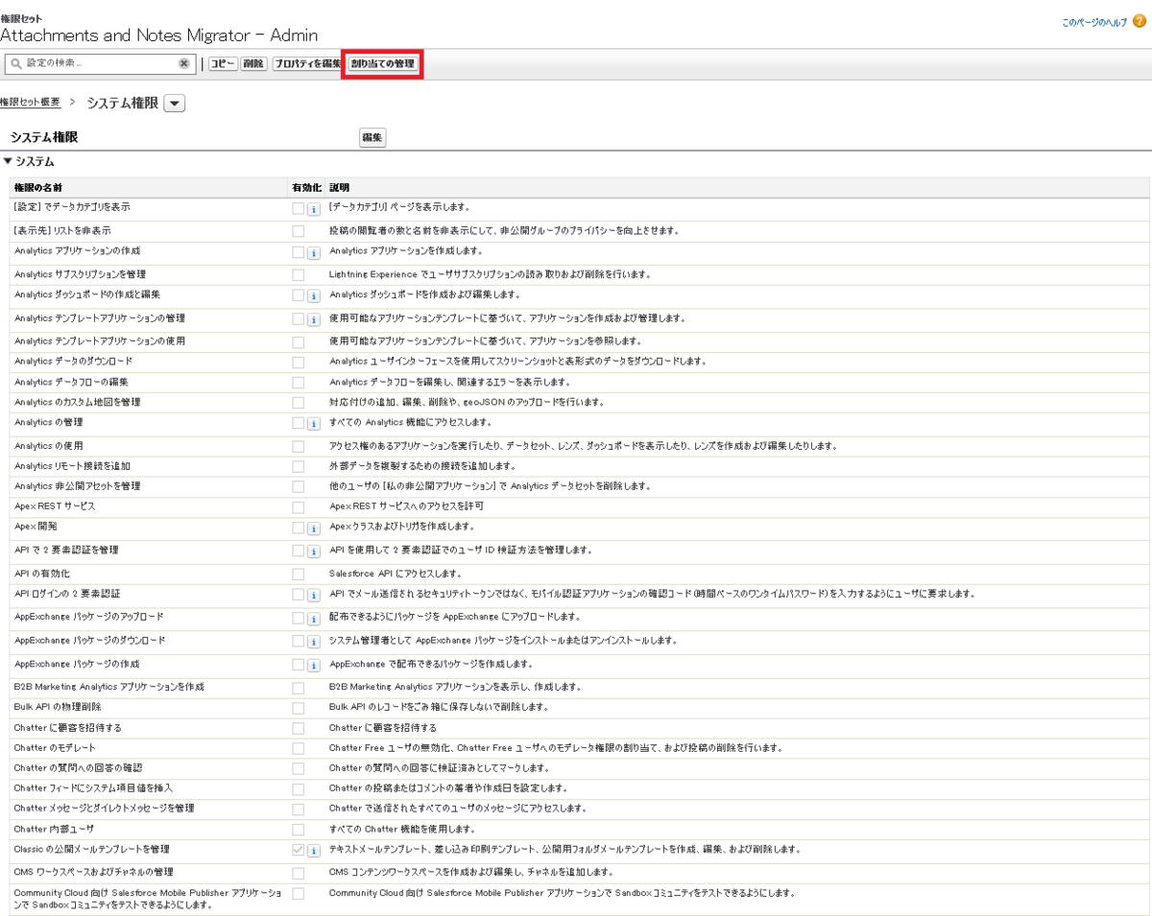The height and width of the screenshot is (916, 1152).
Task: Click the Attachments and Notes Migrator - Admin title
Action: [159, 35]
